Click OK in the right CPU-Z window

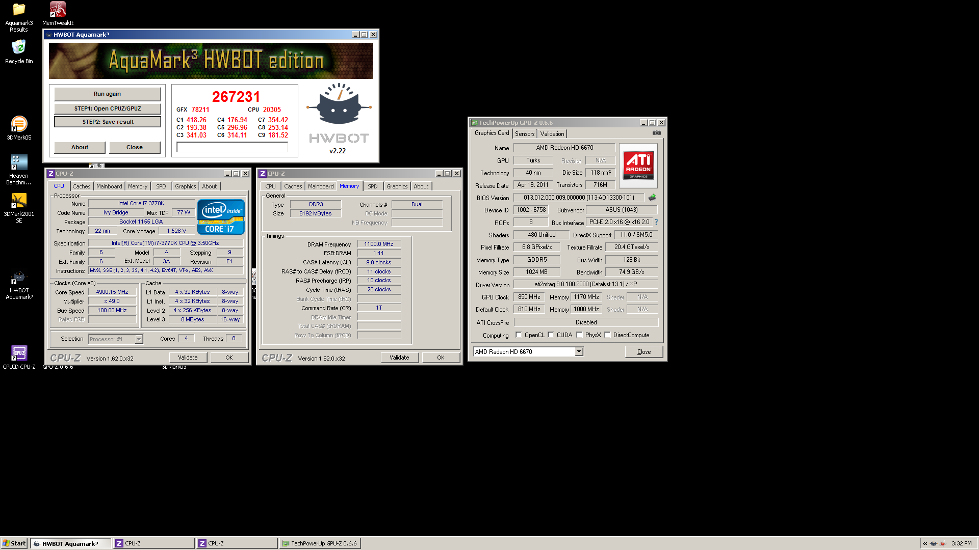[x=441, y=358]
